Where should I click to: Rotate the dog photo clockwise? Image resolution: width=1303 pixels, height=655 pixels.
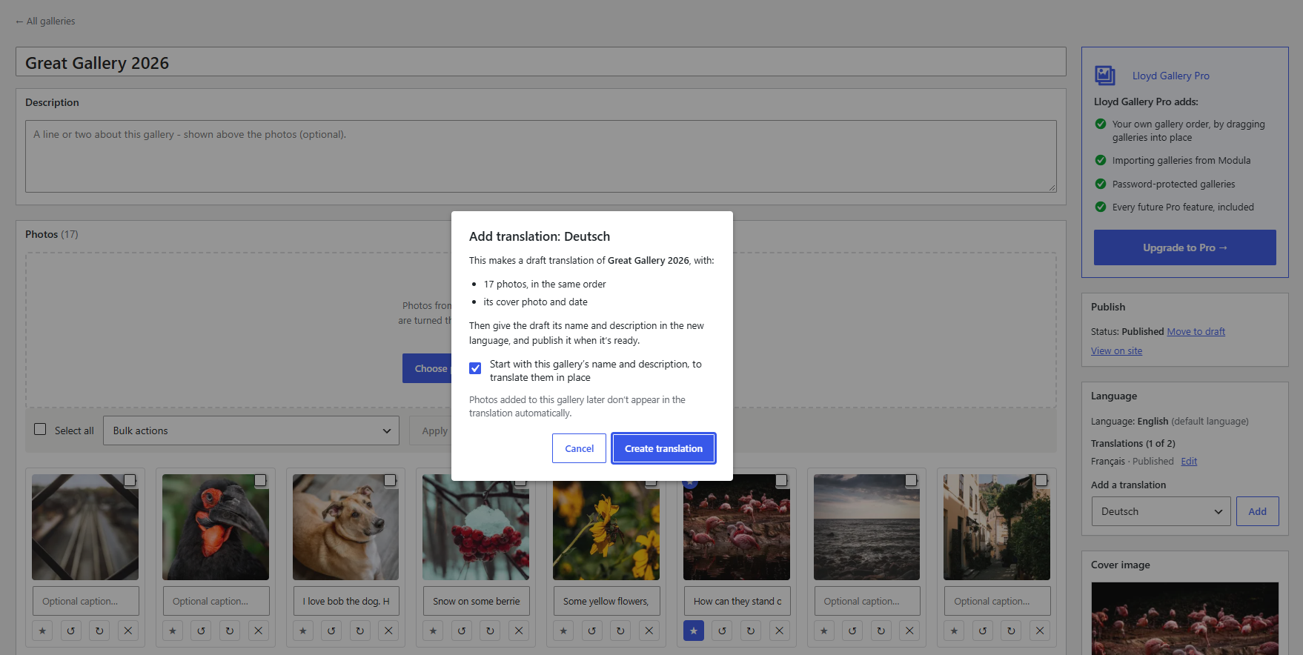[x=360, y=631]
